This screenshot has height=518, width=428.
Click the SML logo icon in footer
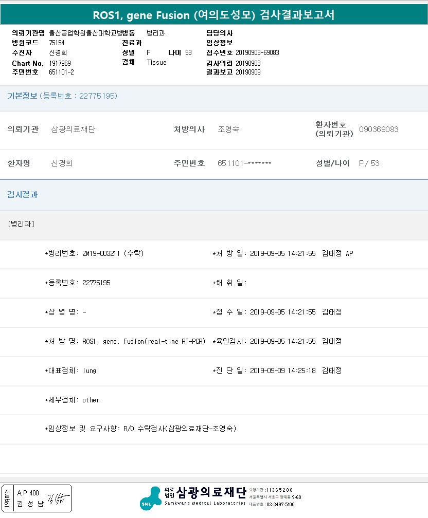pyautogui.click(x=150, y=498)
